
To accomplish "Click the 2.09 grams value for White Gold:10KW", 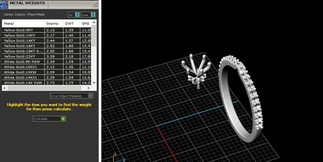I will pyautogui.click(x=50, y=72).
